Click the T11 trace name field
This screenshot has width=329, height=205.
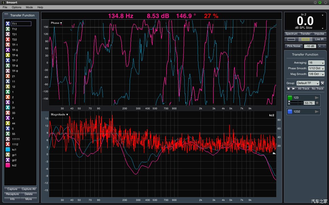21,24
